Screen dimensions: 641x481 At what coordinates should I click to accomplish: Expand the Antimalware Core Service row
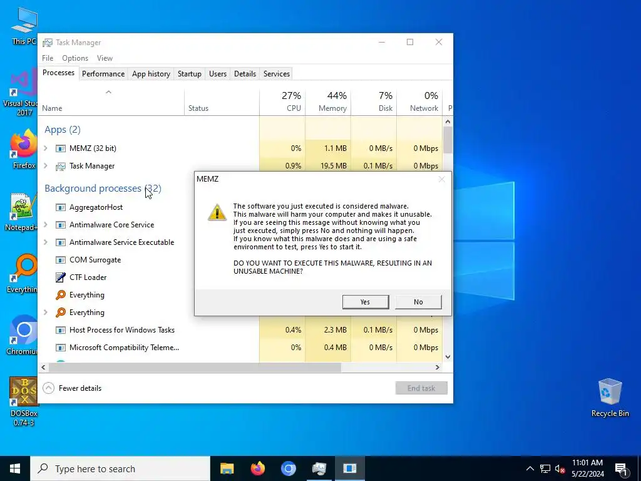pyautogui.click(x=46, y=225)
